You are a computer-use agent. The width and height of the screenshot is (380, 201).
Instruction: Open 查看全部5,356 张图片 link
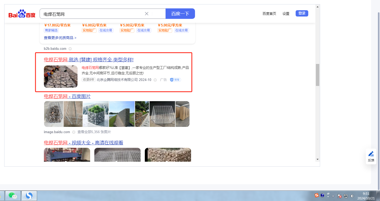coord(94,132)
